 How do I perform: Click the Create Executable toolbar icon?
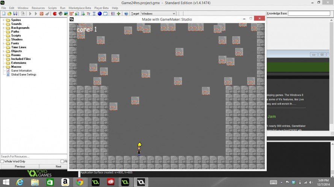click(23, 13)
